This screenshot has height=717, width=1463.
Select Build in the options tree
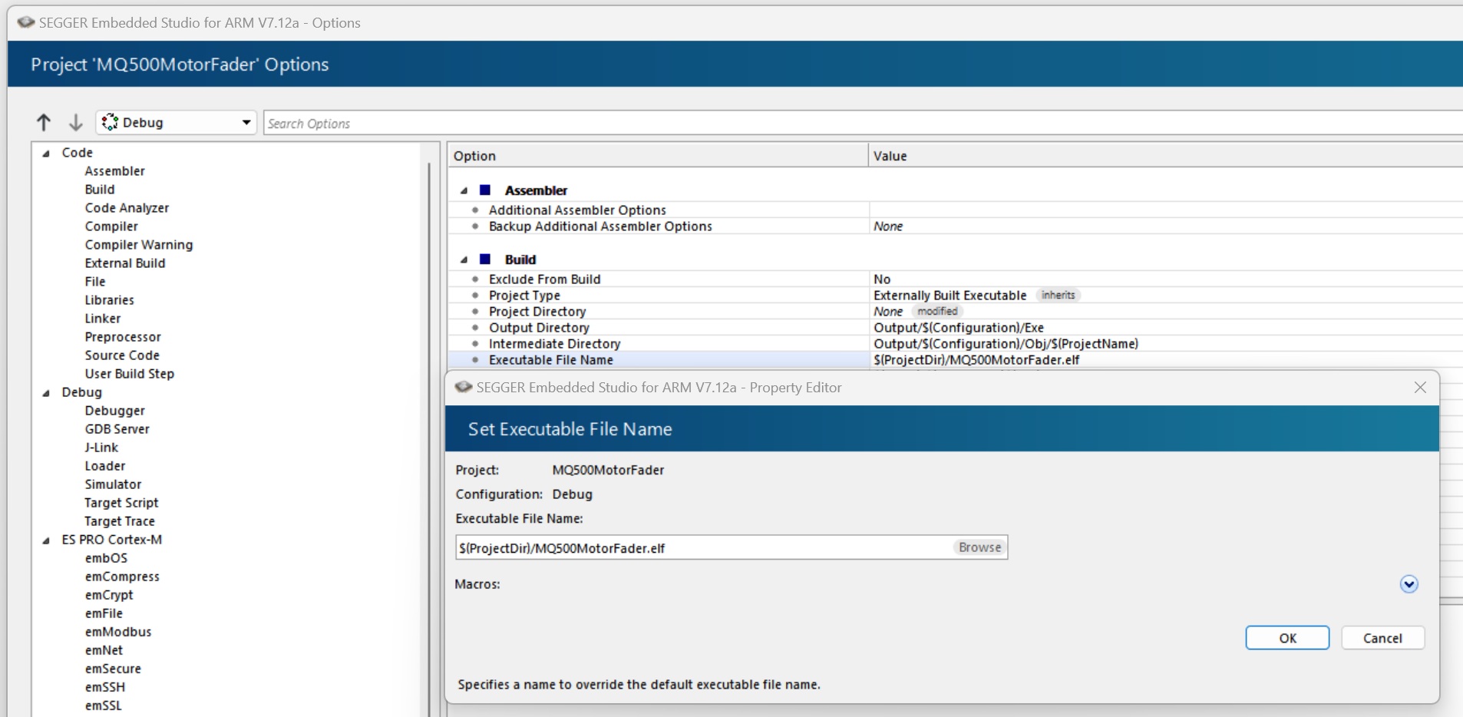100,190
